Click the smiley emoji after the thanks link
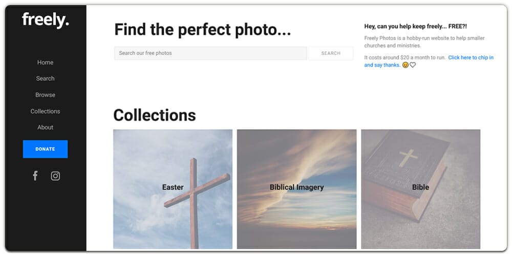The height and width of the screenshot is (256, 512). (x=406, y=65)
